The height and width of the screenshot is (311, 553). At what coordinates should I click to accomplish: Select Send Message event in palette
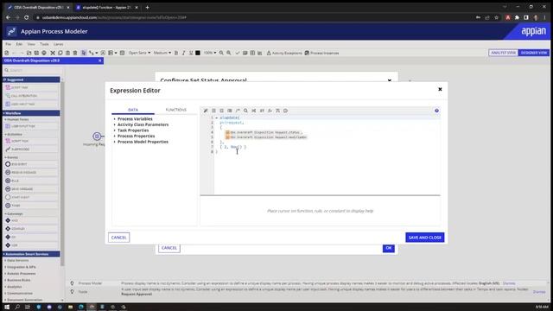[31, 189]
